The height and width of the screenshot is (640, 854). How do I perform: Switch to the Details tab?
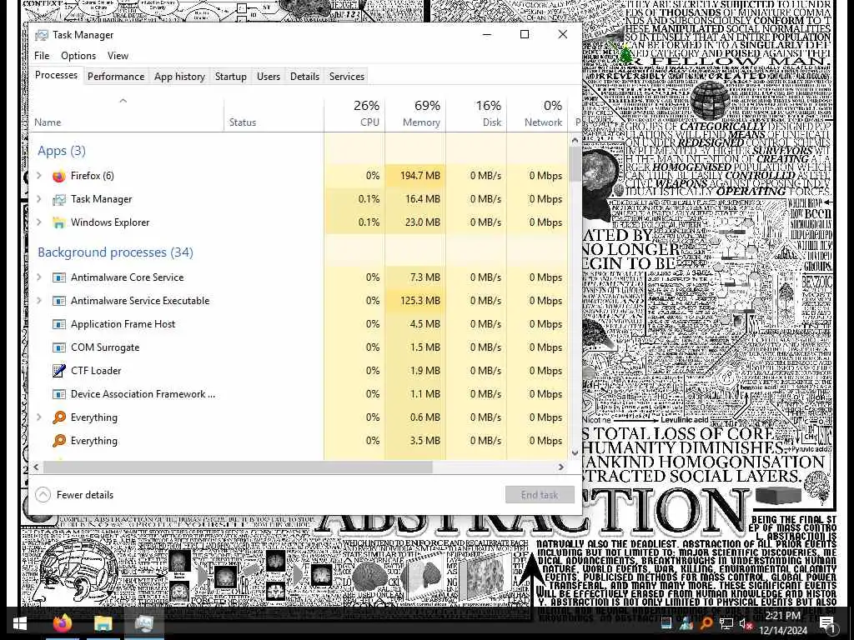coord(304,77)
